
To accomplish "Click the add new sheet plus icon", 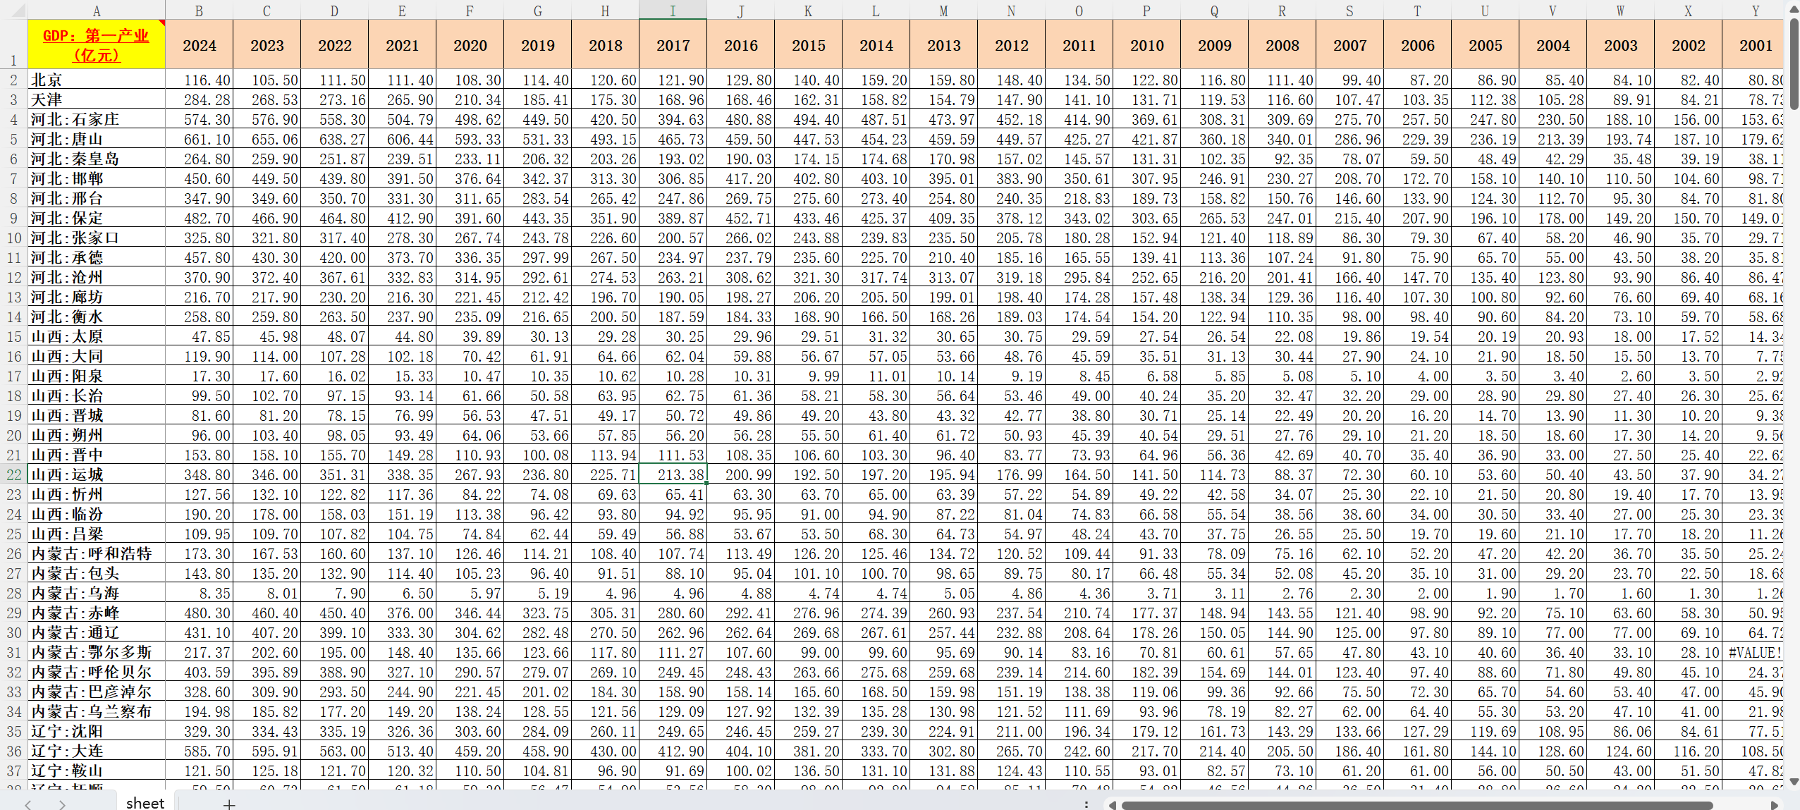I will coord(229,804).
